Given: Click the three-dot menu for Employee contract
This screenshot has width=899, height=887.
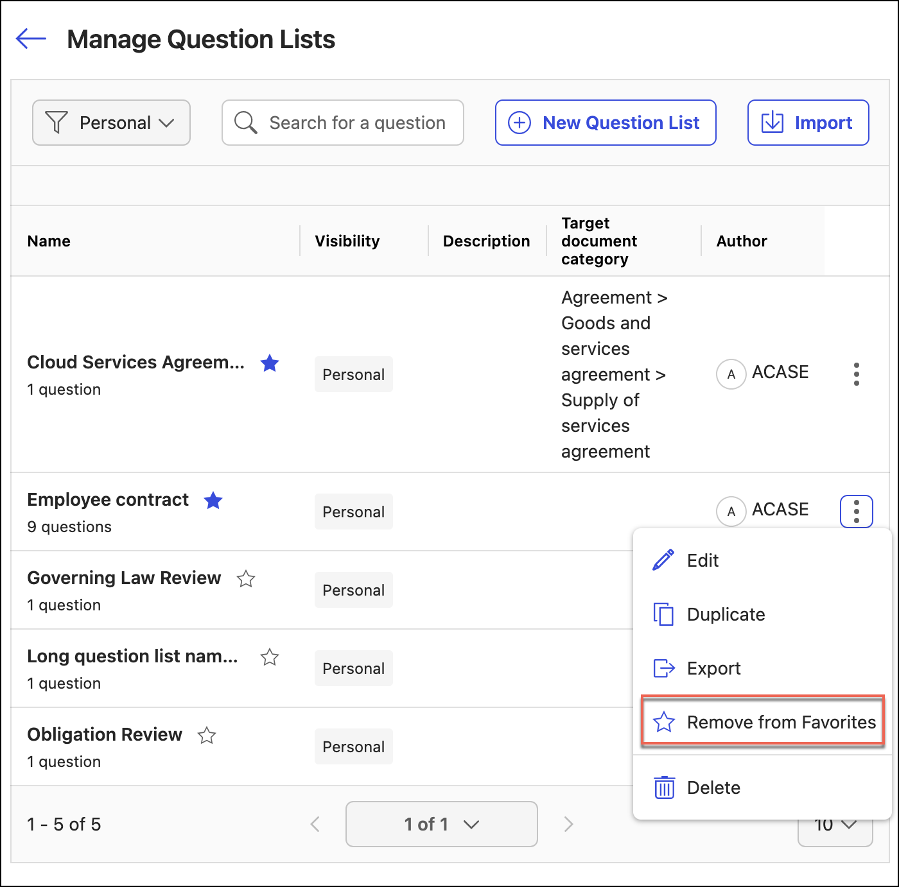Looking at the screenshot, I should coord(856,512).
